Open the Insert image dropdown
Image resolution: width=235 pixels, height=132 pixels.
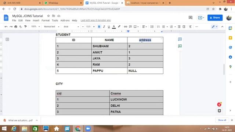click(x=136, y=27)
